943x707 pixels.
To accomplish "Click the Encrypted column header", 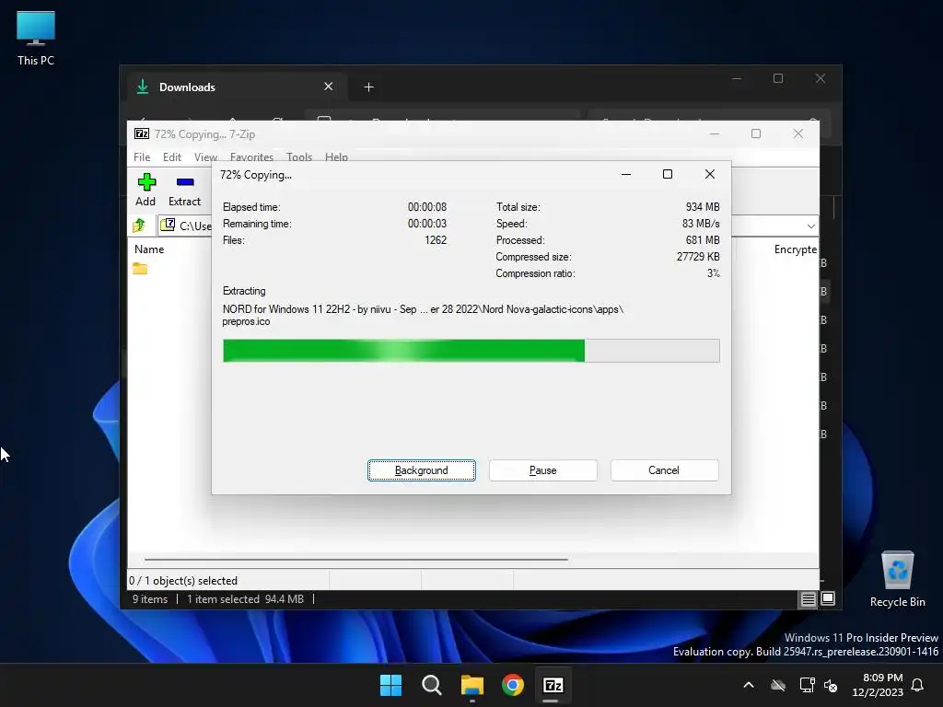I will click(x=795, y=249).
